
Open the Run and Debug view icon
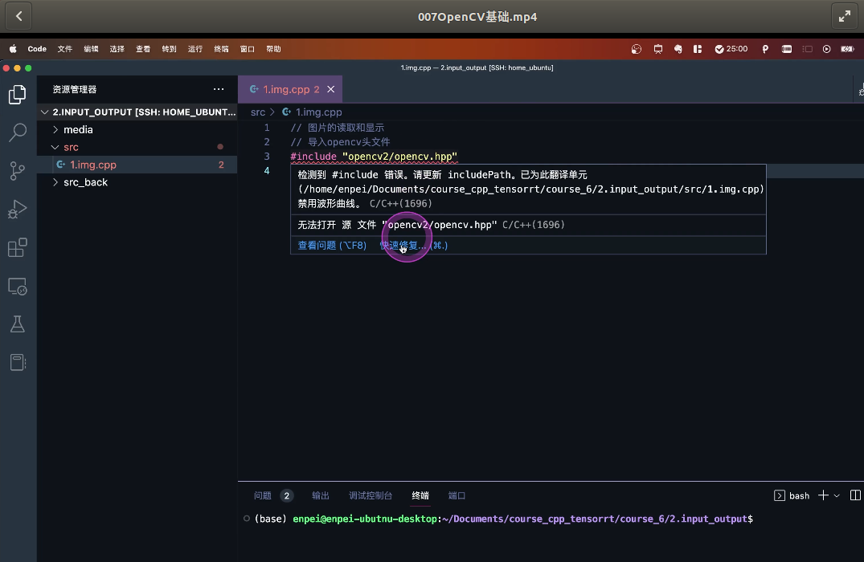pyautogui.click(x=18, y=209)
